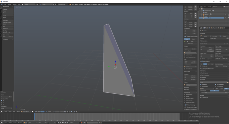Click the Smooth shading button
This screenshot has width=229, height=124.
(5, 33)
